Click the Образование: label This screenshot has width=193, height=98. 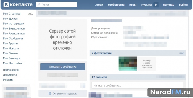click(100, 37)
